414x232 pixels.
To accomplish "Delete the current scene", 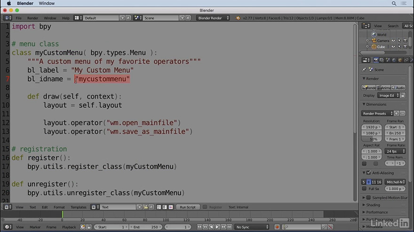I will pyautogui.click(x=188, y=18).
